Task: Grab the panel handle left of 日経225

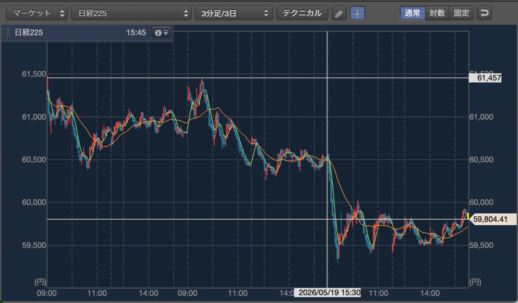Action: 8,33
